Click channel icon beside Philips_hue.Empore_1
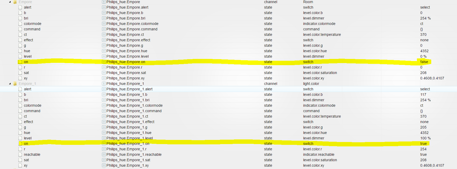457x169 pixels. [104, 84]
